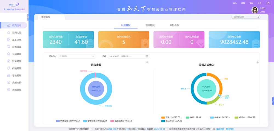274x131 pixels.
Task: Open 采购管理 via its sidebar icon
Action: click(x=8, y=47)
